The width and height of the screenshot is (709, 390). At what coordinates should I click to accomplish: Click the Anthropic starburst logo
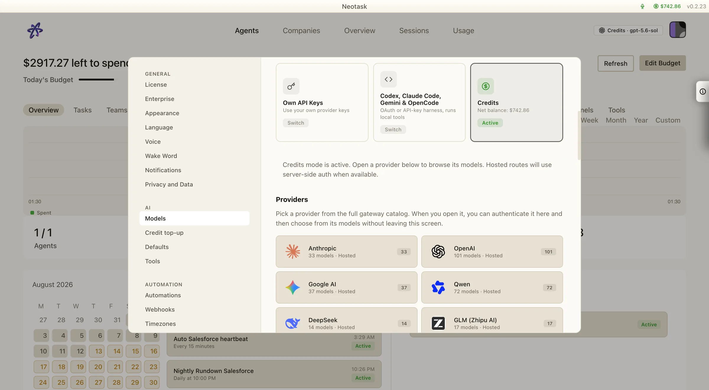[292, 252]
